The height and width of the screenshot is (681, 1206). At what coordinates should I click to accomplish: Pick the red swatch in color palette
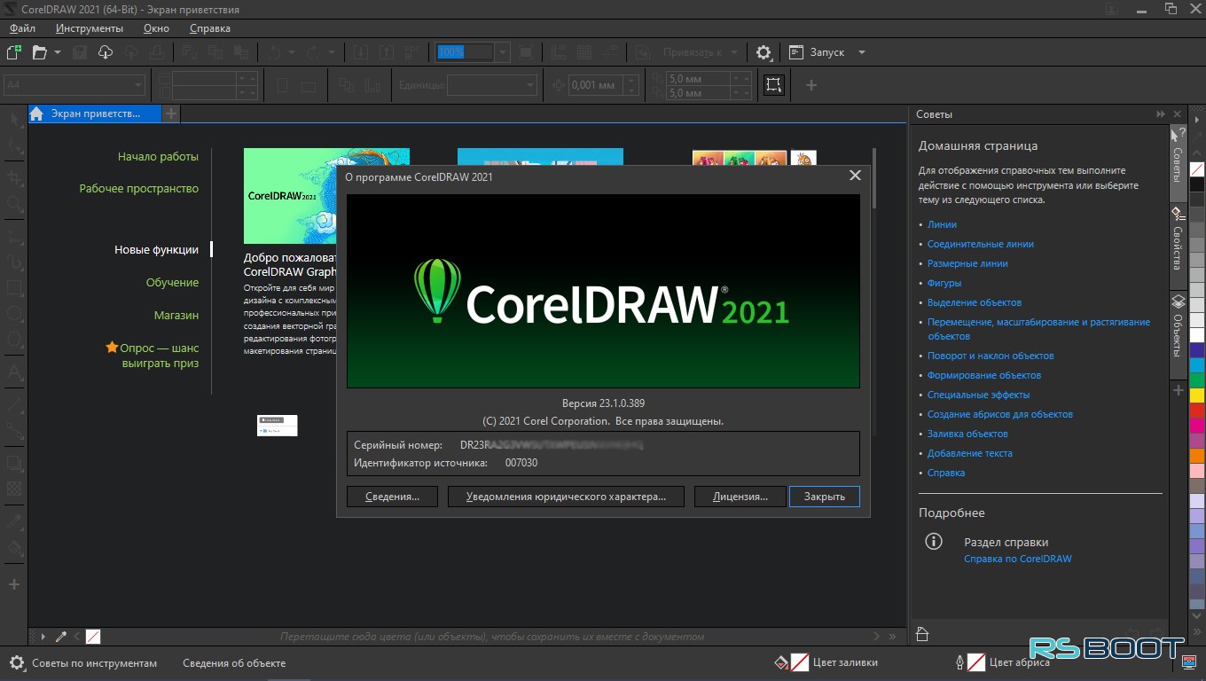click(x=1197, y=410)
